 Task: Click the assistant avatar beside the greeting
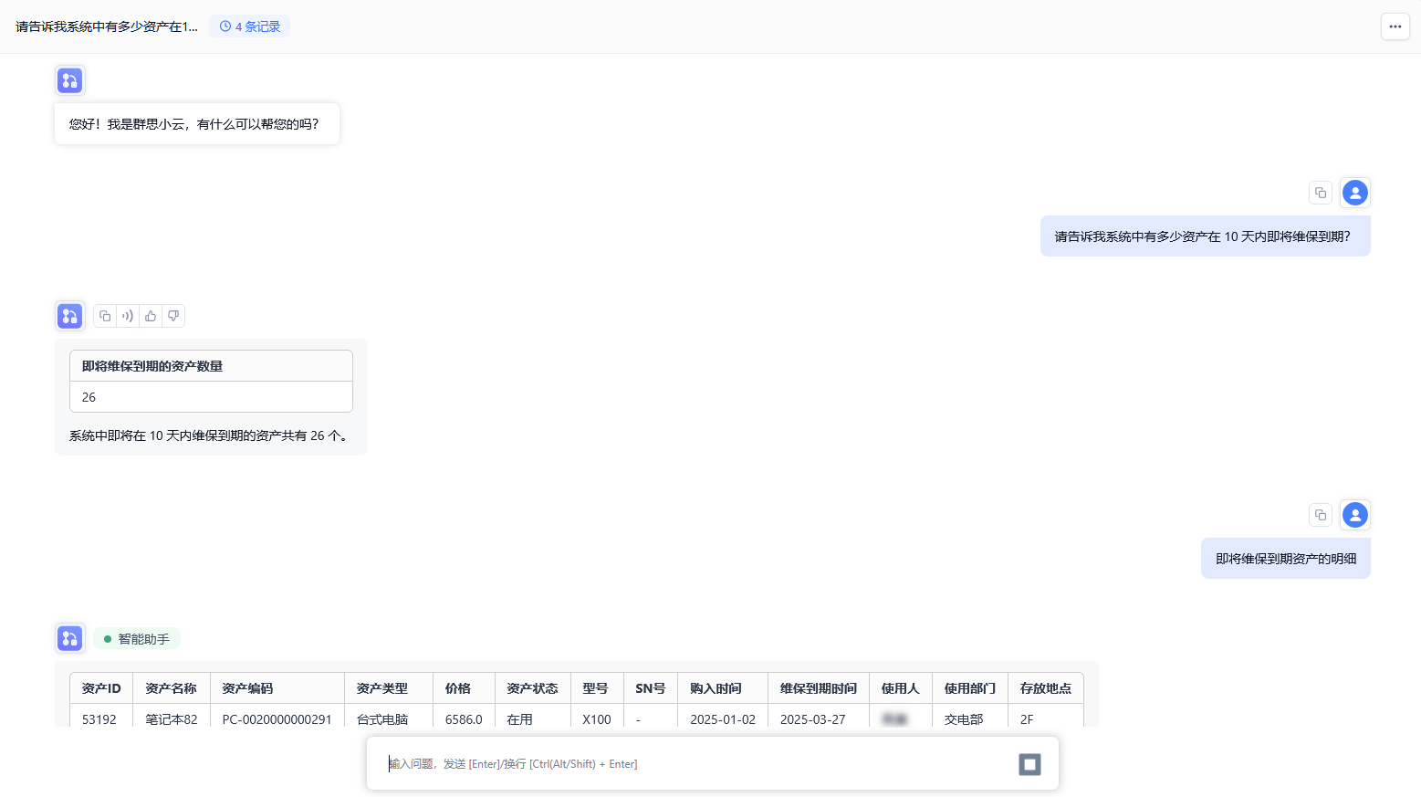click(x=70, y=80)
